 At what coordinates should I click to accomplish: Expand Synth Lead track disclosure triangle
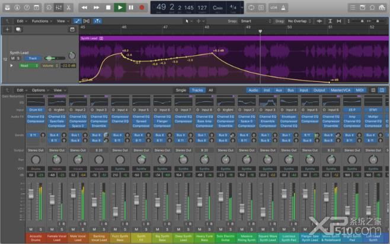tap(11, 65)
